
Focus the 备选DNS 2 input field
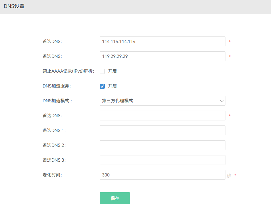coord(162,145)
